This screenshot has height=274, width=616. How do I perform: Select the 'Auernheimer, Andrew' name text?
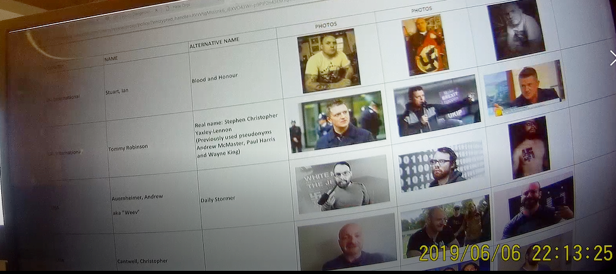(137, 197)
